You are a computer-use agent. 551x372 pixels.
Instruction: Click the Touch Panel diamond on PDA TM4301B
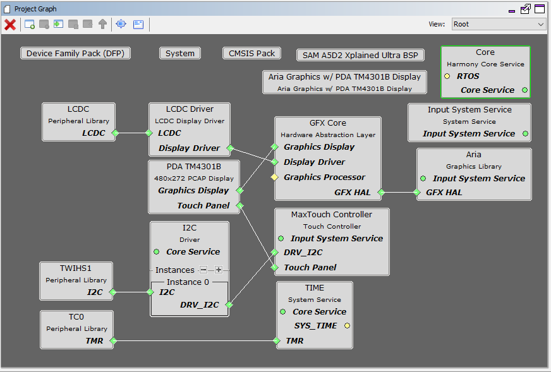point(239,205)
